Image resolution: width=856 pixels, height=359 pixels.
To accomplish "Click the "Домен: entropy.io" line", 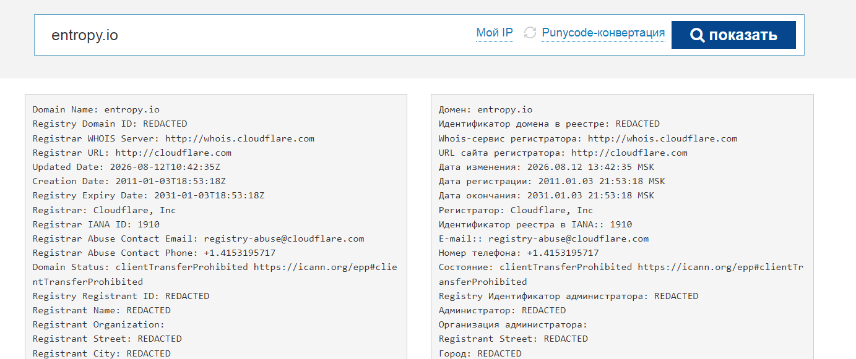I will point(485,109).
